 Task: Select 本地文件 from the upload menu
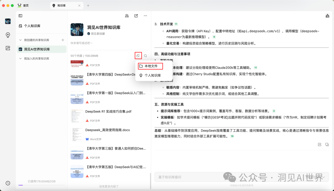[150, 66]
